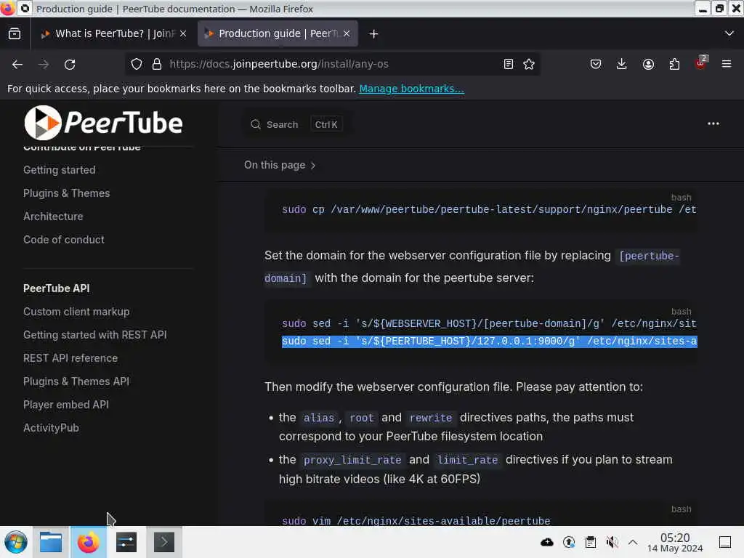The image size is (744, 558).
Task: Open Custom client markup page
Action: 76,312
